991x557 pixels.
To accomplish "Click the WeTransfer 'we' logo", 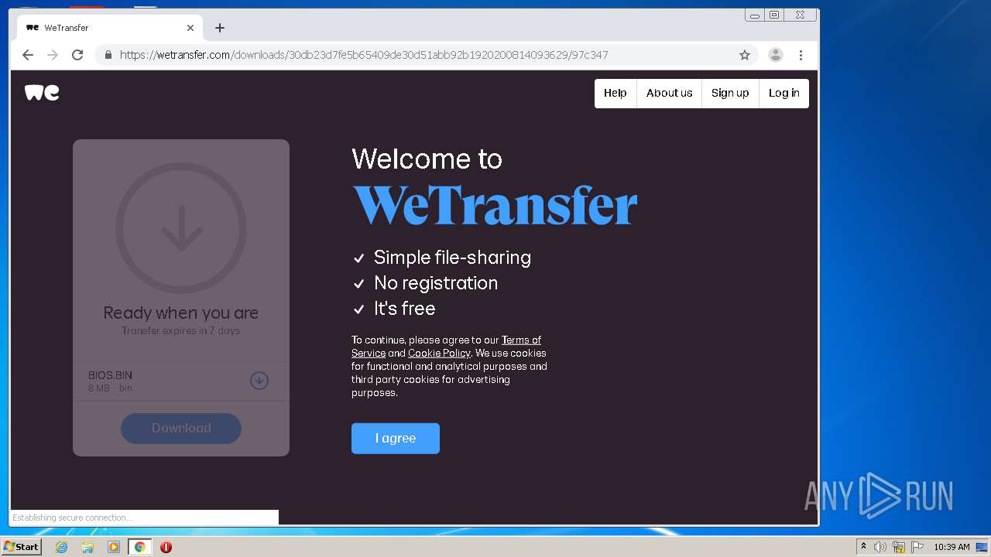I will [42, 93].
